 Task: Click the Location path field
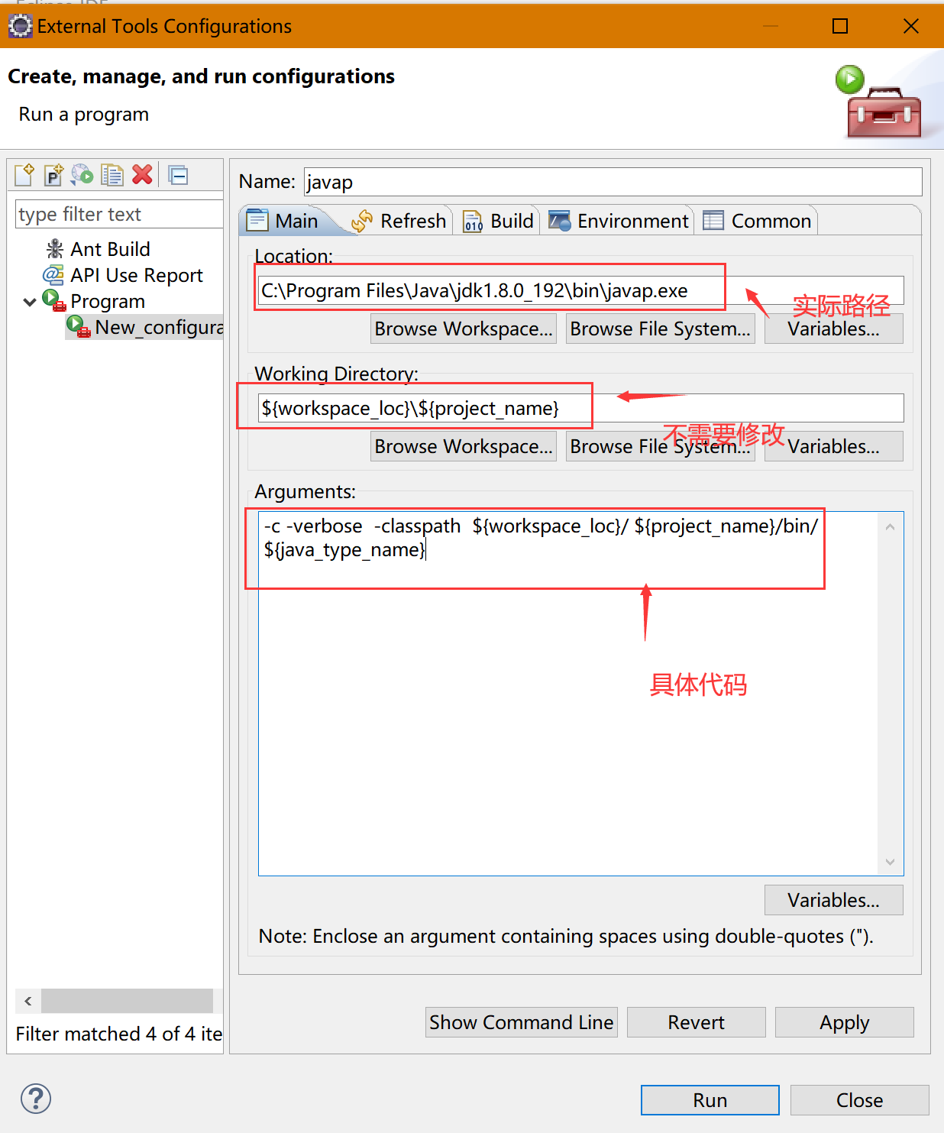580,290
